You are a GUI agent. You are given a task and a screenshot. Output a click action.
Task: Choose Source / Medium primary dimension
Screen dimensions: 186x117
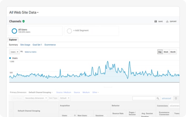coord(64,92)
